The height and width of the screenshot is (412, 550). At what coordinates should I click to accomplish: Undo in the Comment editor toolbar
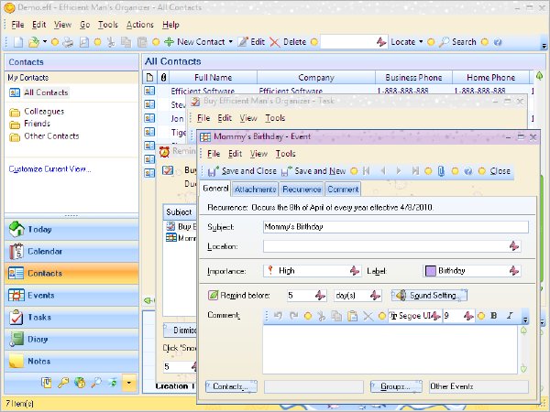tap(278, 316)
